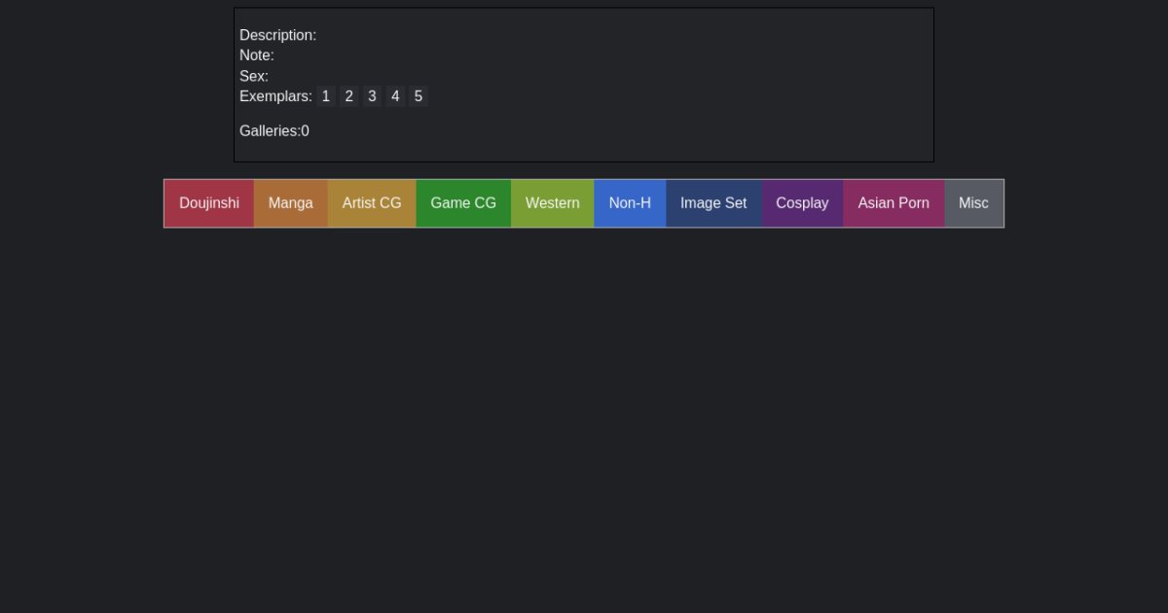Click the Sex field label
Screen dimensions: 1168x613
point(254,76)
